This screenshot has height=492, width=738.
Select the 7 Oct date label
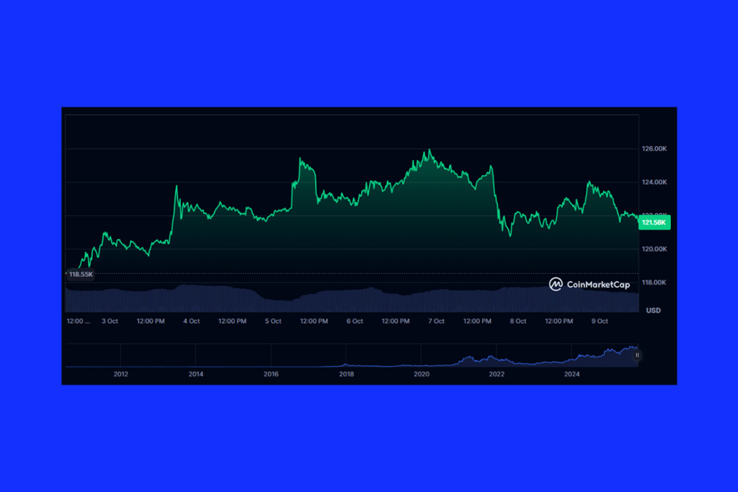point(436,321)
